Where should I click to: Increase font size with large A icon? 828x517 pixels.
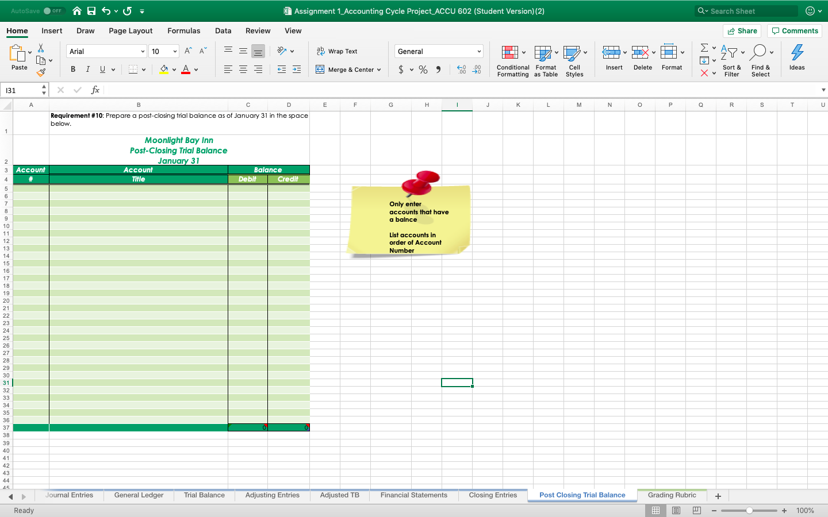188,51
